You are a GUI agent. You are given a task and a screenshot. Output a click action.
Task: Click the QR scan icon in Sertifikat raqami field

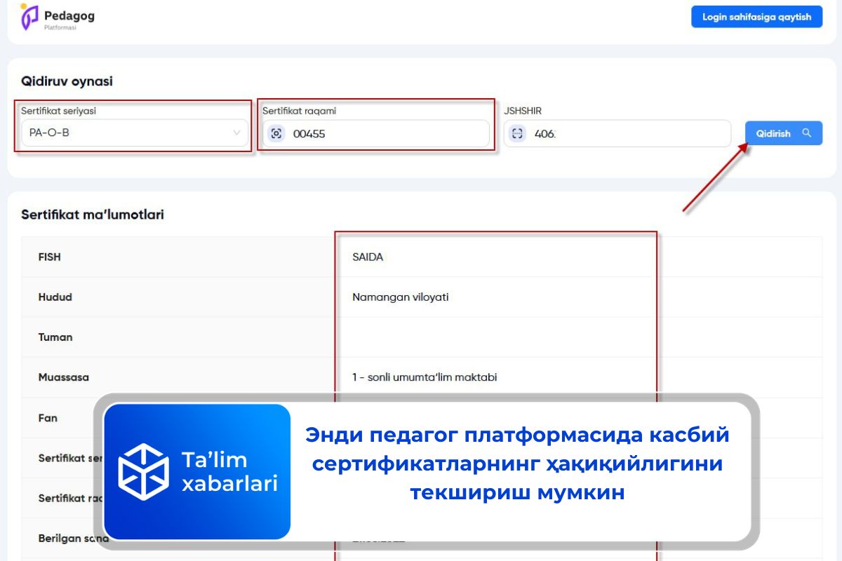point(276,133)
